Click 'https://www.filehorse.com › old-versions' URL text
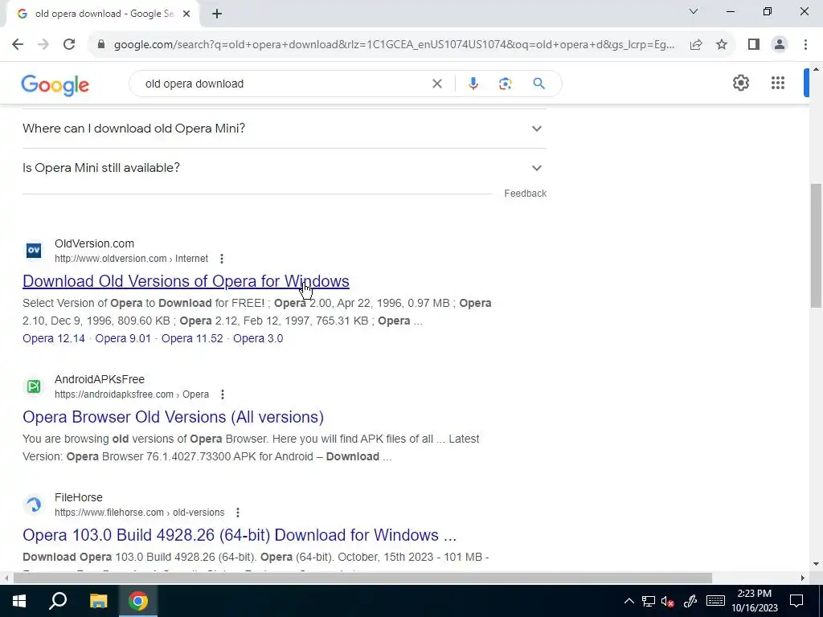This screenshot has width=823, height=617. click(x=140, y=513)
